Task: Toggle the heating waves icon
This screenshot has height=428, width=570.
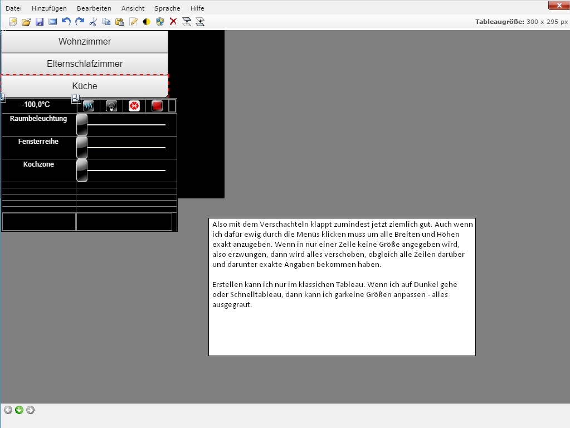Action: (x=88, y=106)
